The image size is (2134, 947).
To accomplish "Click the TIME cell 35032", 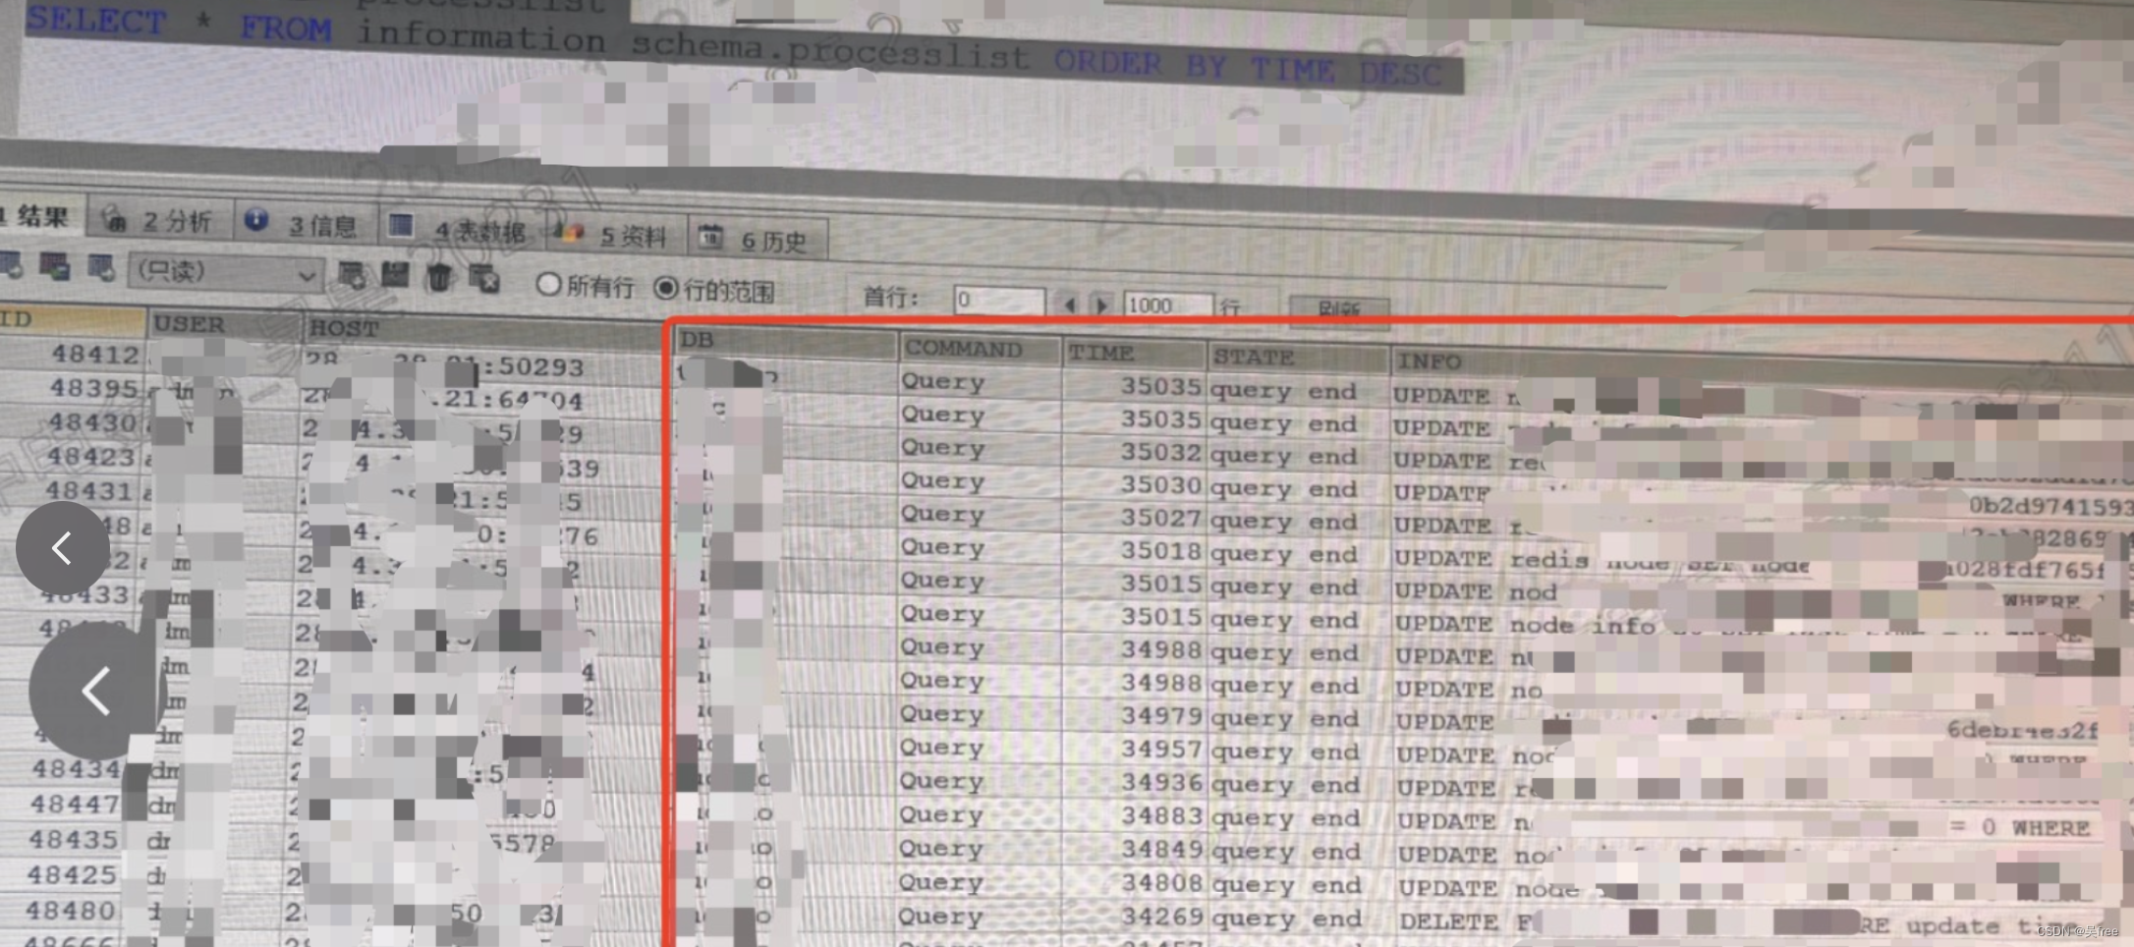I will [x=1160, y=452].
